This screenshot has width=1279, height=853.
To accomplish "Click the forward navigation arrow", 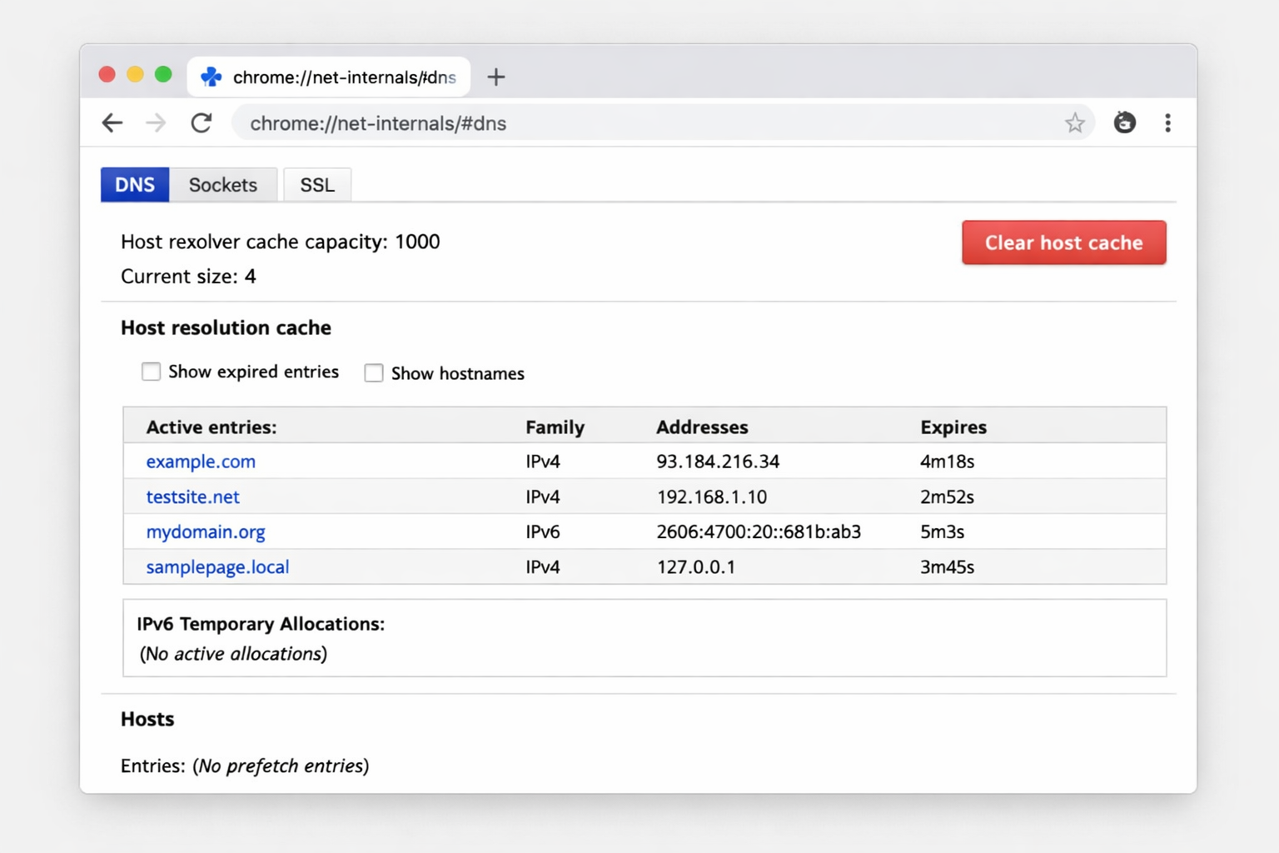I will coord(156,123).
